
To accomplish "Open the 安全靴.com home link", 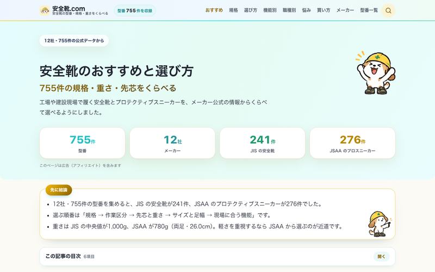I will 74,10.
